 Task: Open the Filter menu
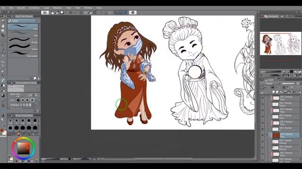[x=77, y=8]
